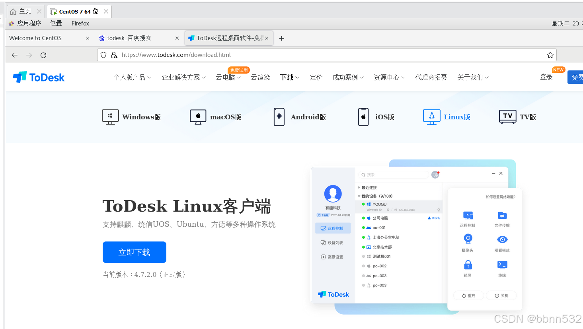The width and height of the screenshot is (583, 329).
Task: Click the Windows版 monitor icon
Action: (110, 117)
